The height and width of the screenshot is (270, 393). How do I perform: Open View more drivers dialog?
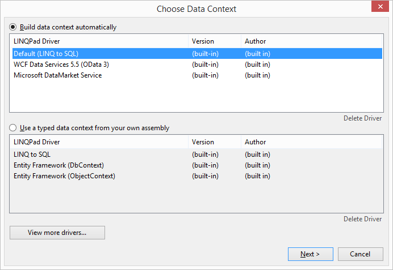(x=57, y=233)
